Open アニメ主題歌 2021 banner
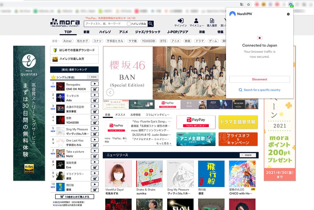 196,139
